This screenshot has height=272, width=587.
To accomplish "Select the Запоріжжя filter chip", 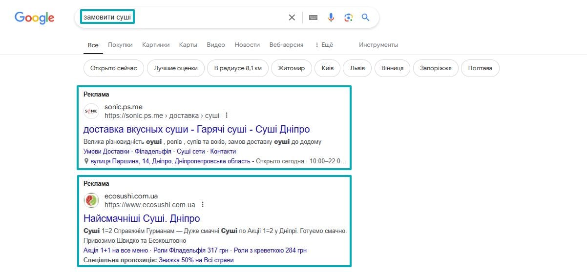I will coord(436,68).
